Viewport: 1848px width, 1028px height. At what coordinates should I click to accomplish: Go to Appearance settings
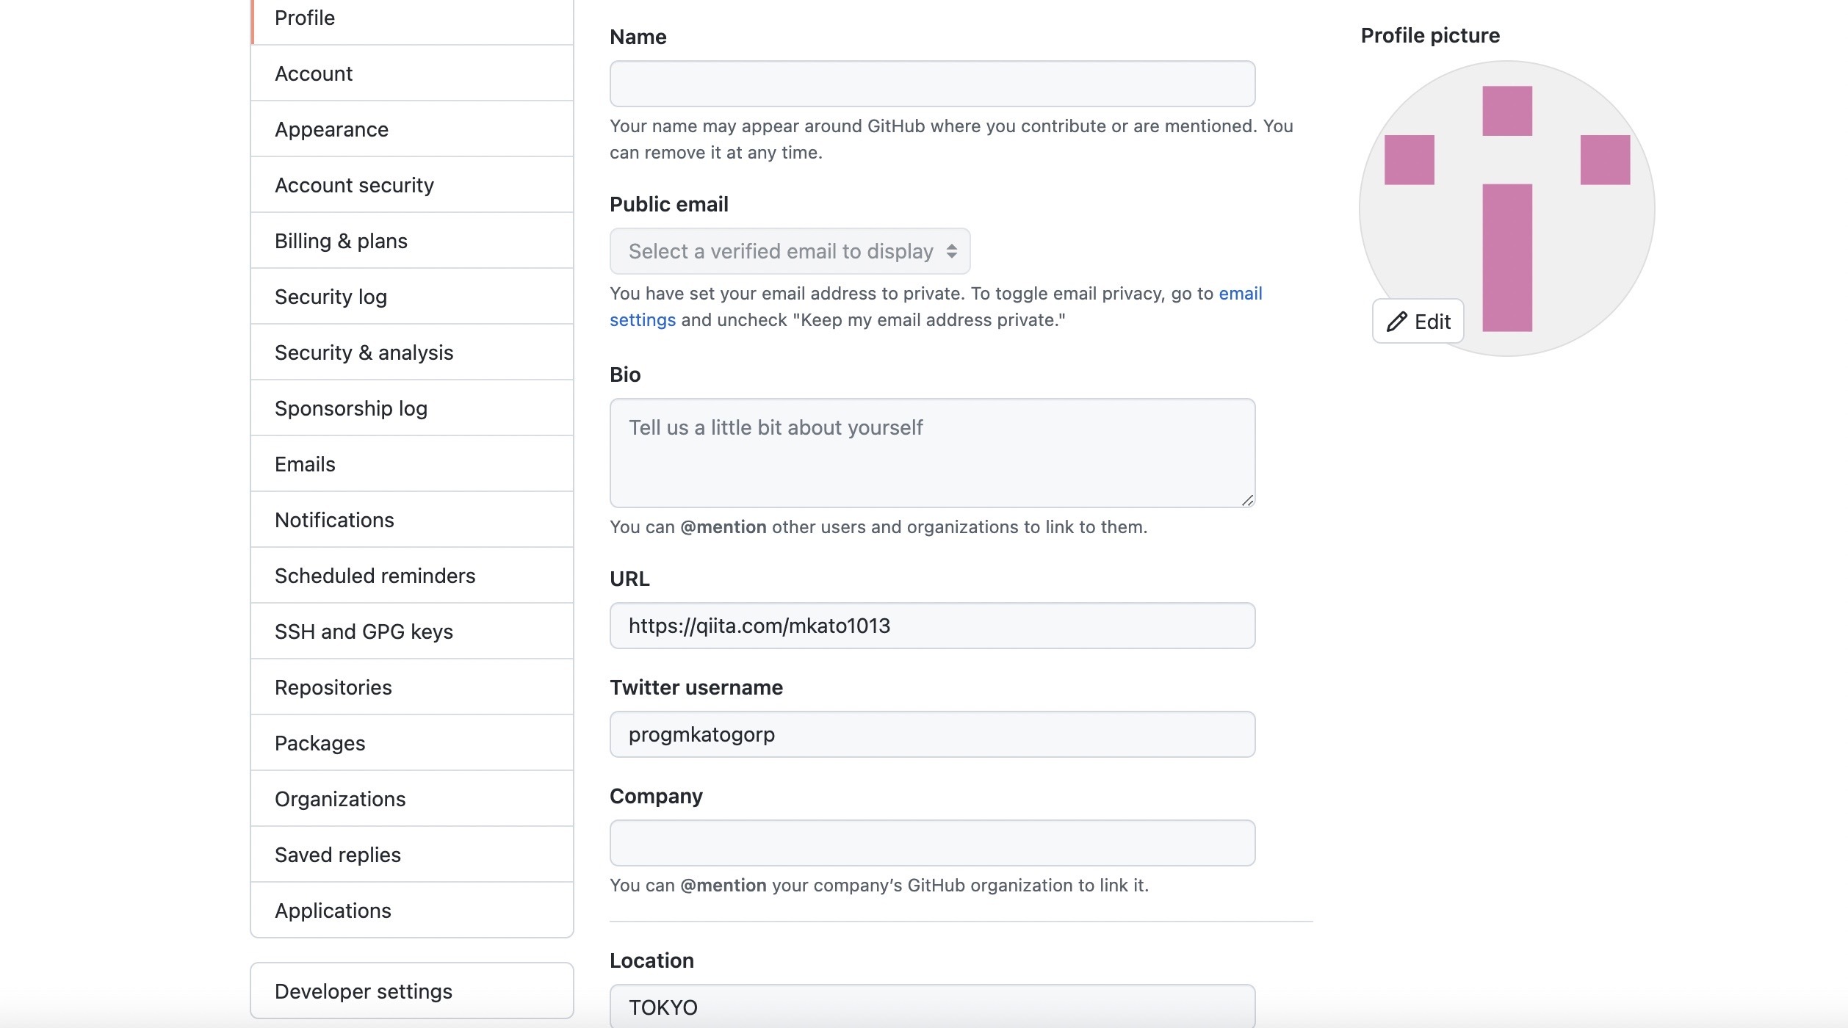(331, 129)
